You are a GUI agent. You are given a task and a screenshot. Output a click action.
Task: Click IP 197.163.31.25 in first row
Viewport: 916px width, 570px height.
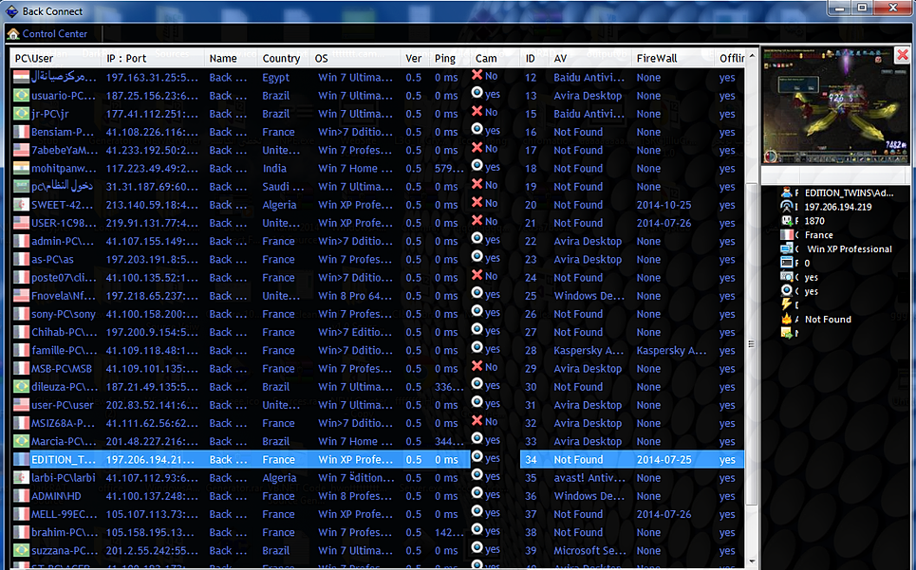pyautogui.click(x=152, y=77)
